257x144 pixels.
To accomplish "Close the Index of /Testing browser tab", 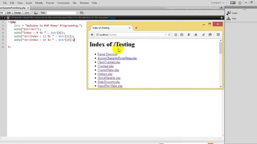I will (130, 28).
